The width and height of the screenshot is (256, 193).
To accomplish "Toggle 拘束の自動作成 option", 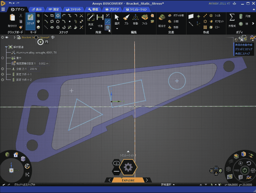I will point(244,45).
